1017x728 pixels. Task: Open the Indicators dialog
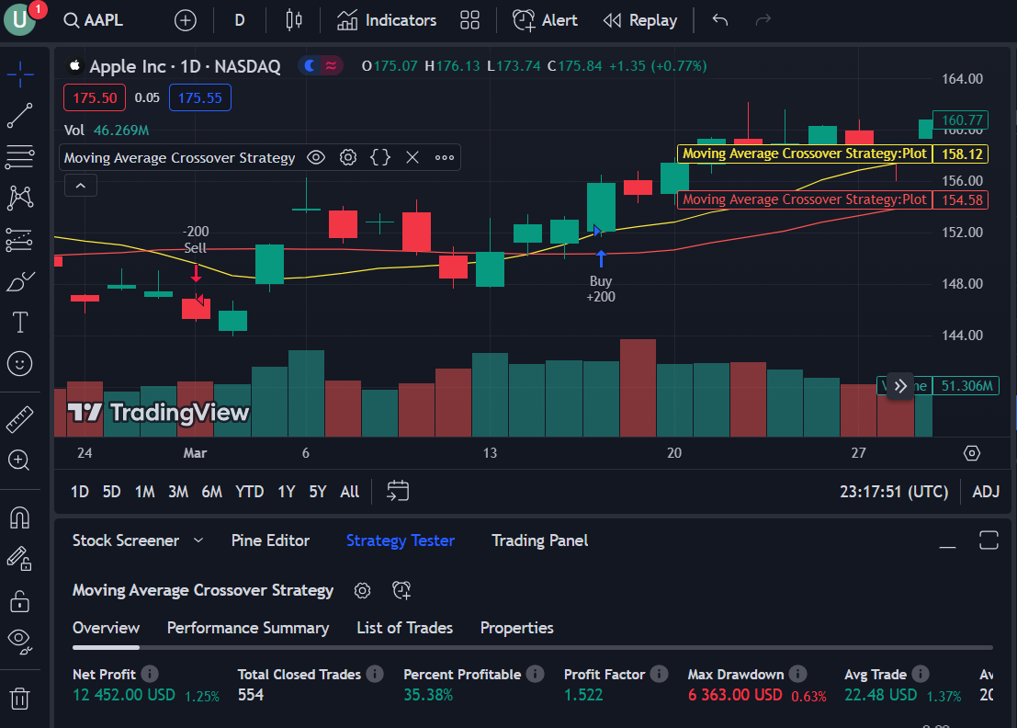tap(387, 20)
